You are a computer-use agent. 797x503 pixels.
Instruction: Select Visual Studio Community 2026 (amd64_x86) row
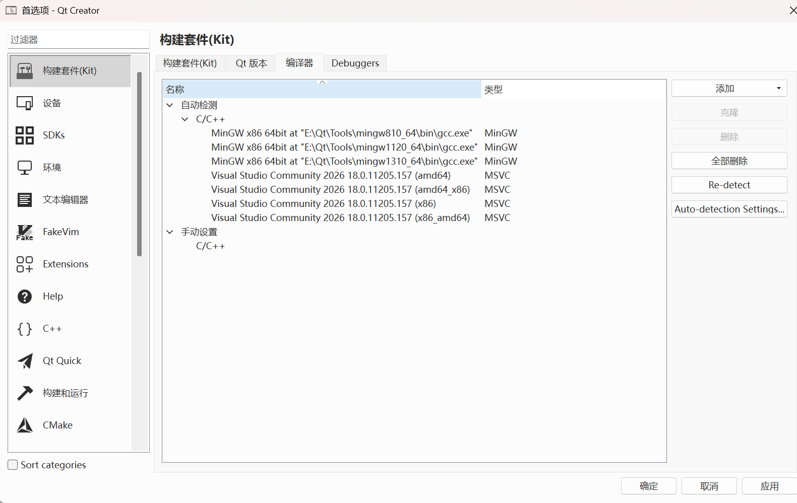pos(340,190)
